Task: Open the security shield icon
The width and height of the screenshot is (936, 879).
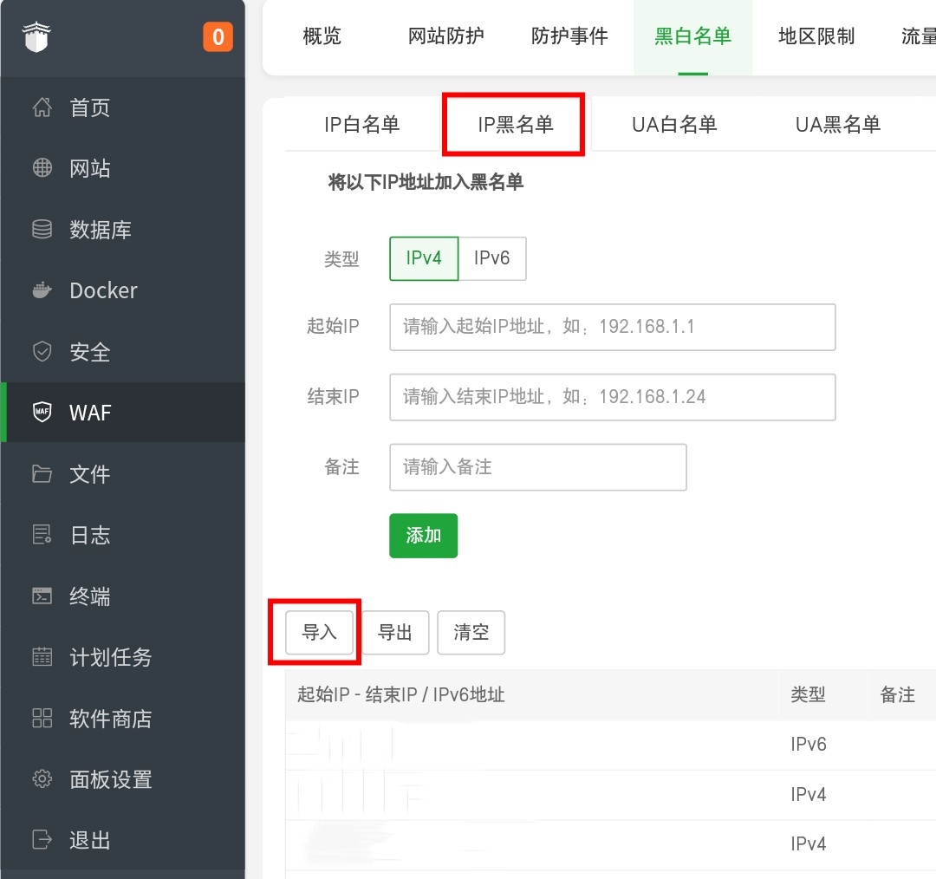Action: pyautogui.click(x=42, y=352)
